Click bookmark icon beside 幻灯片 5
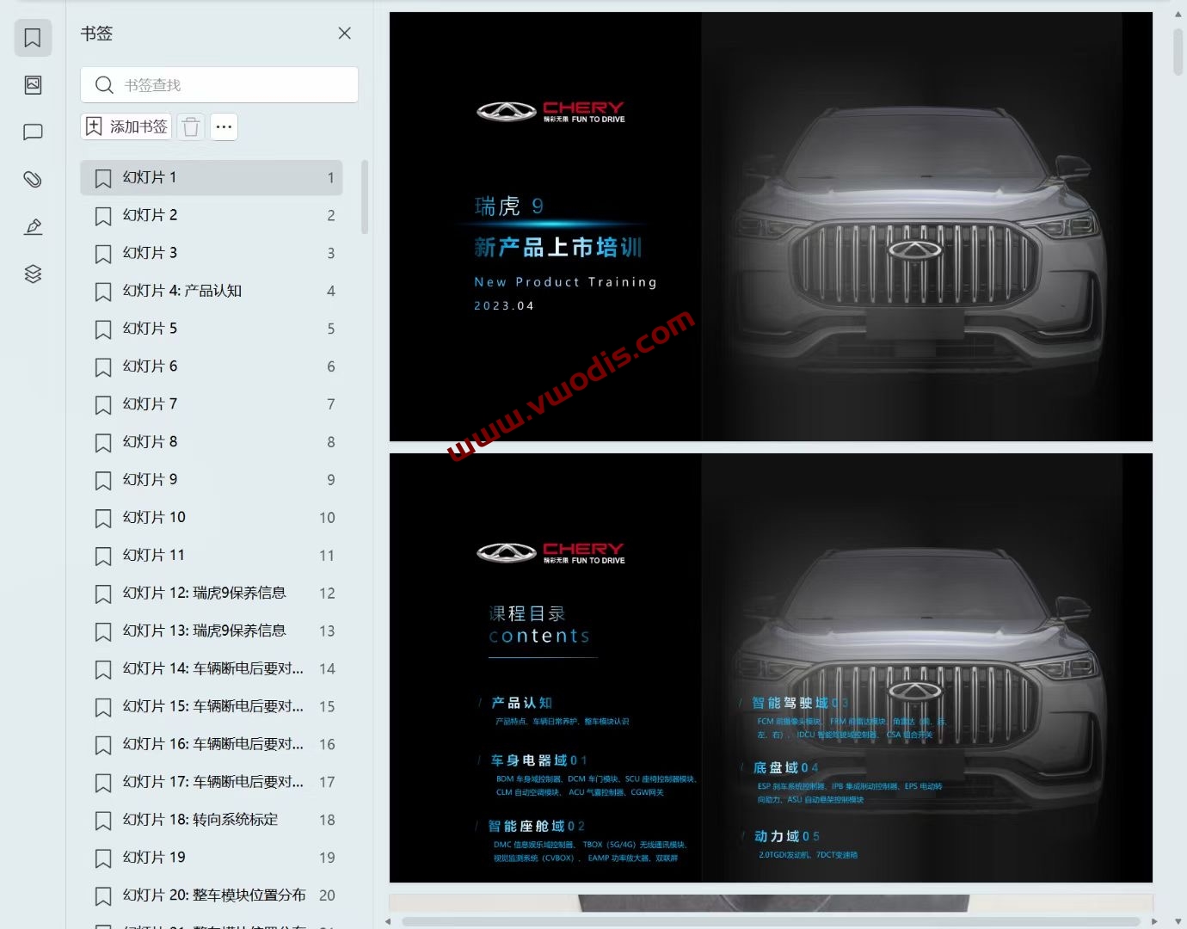The width and height of the screenshot is (1187, 929). (103, 329)
